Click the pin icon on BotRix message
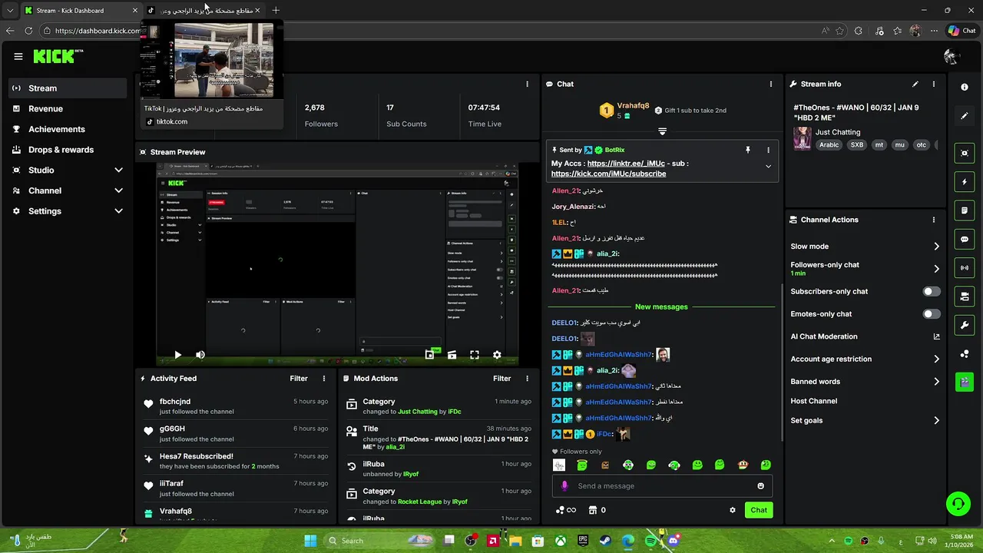Viewport: 983px width, 553px height. (x=747, y=150)
